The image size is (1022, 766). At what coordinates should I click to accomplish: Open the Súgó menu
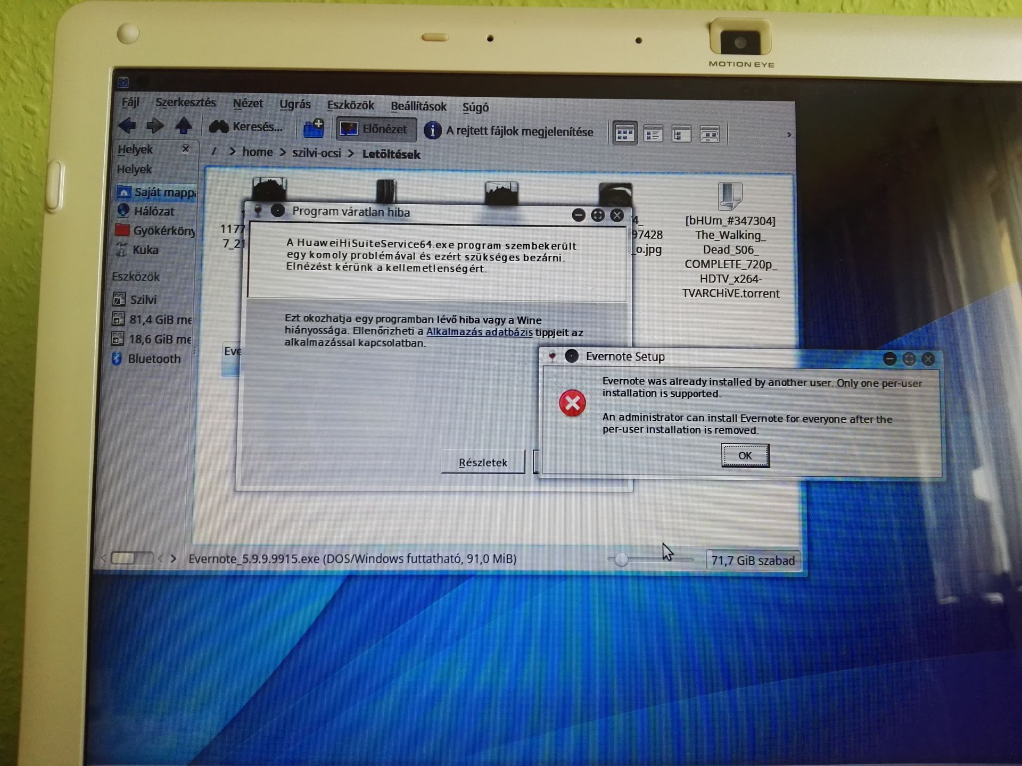click(475, 107)
